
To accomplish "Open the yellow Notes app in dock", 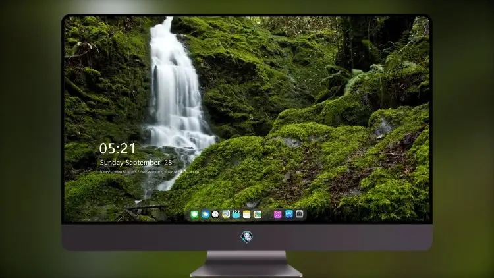I will click(x=247, y=215).
